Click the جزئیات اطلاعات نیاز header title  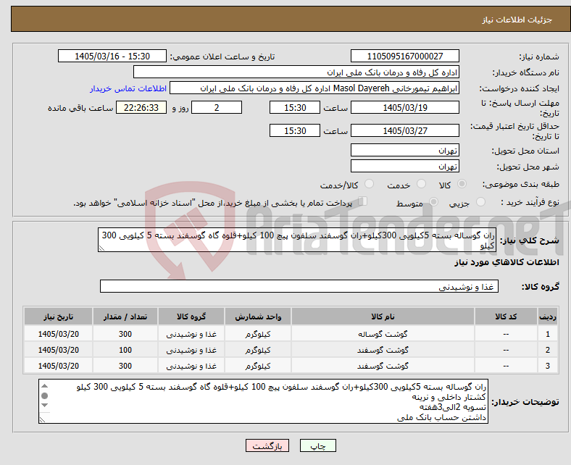[517, 20]
